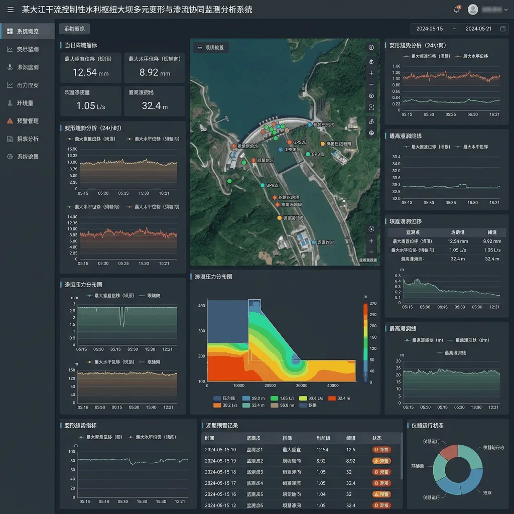Screen dimensions: 514x514
Task: Click status badge in 2024-05-15 19 alert row
Action: (x=381, y=461)
